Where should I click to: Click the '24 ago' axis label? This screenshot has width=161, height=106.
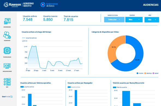tap(28, 70)
